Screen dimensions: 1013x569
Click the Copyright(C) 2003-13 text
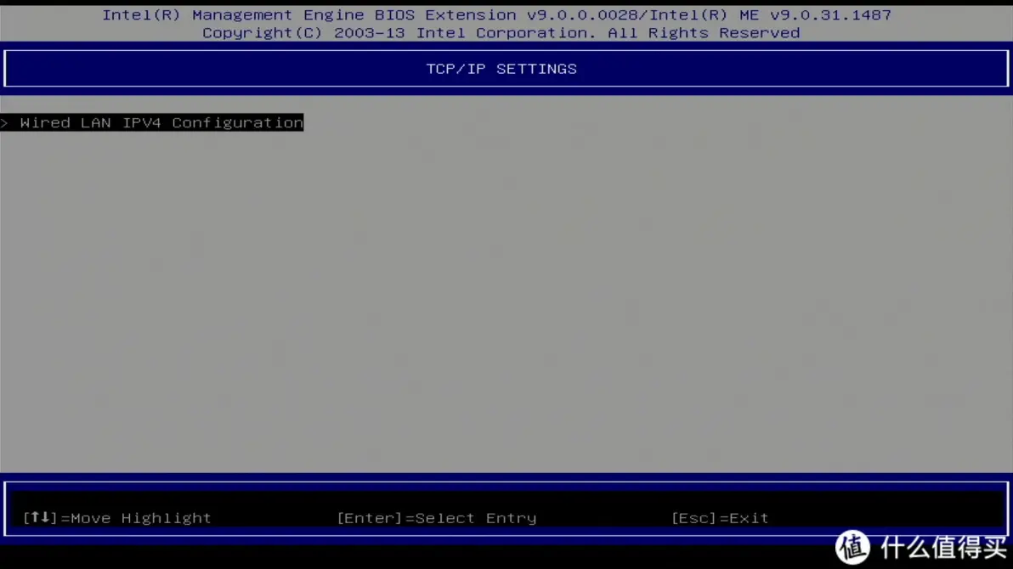[303, 33]
